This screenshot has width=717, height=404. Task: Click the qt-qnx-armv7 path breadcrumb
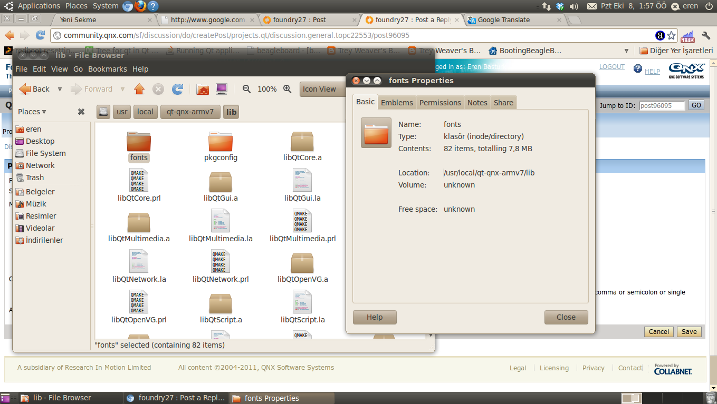click(190, 112)
